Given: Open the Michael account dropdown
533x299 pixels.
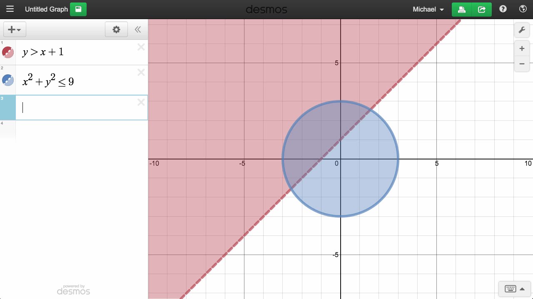Looking at the screenshot, I should click(428, 9).
